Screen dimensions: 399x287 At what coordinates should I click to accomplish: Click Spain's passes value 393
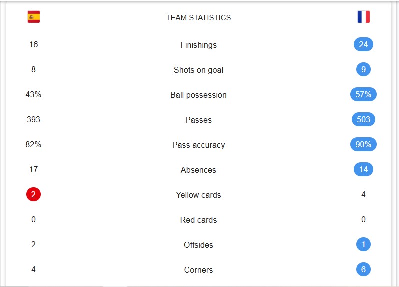[x=33, y=119]
